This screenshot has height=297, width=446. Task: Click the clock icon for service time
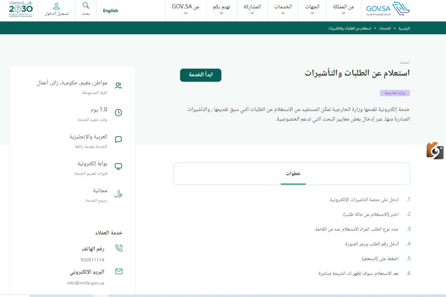(x=118, y=112)
